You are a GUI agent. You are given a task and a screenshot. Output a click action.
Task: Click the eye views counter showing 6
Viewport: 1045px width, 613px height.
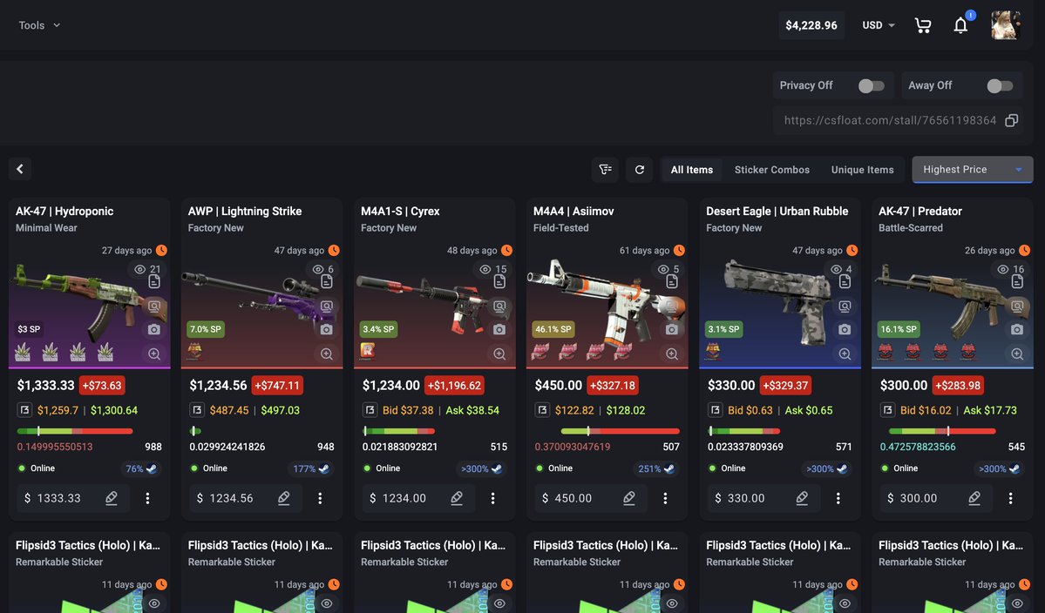[323, 269]
